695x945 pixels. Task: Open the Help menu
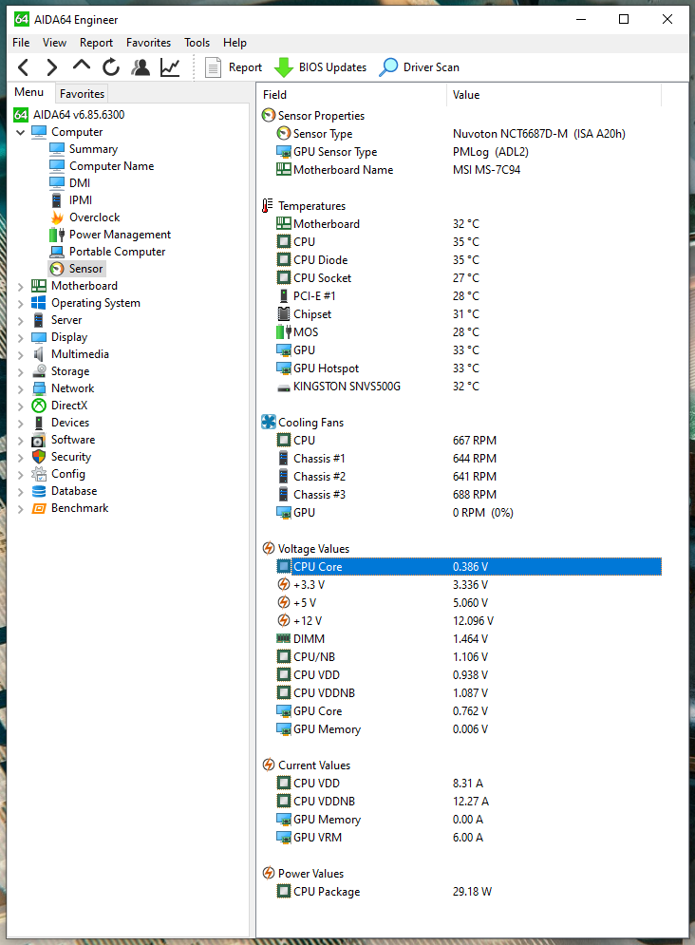tap(235, 43)
